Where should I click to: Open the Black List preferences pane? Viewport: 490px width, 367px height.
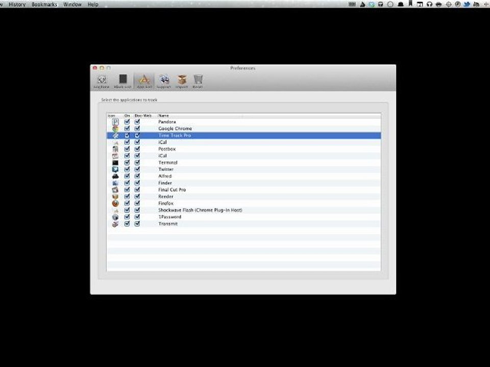(122, 82)
